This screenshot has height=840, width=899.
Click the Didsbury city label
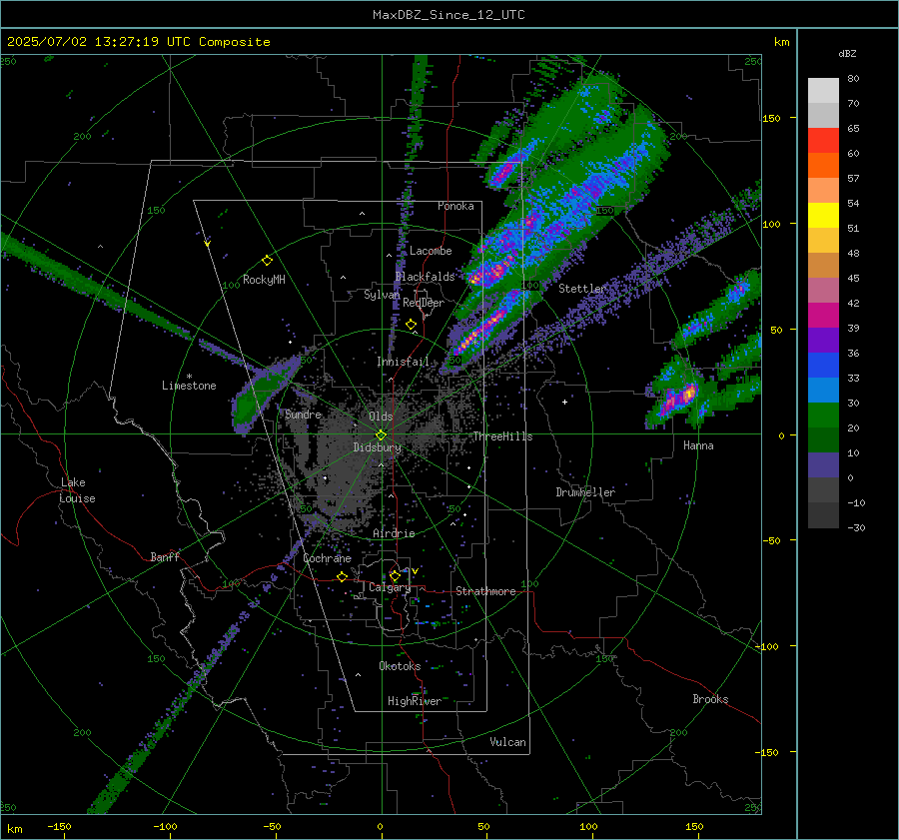pos(378,447)
